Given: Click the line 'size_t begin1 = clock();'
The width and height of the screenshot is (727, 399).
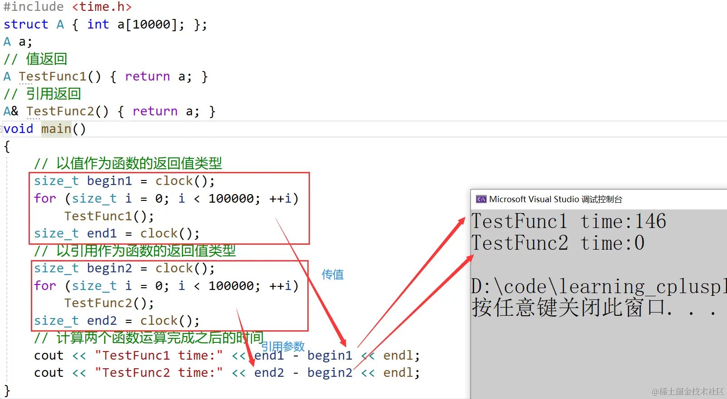Looking at the screenshot, I should pos(125,181).
